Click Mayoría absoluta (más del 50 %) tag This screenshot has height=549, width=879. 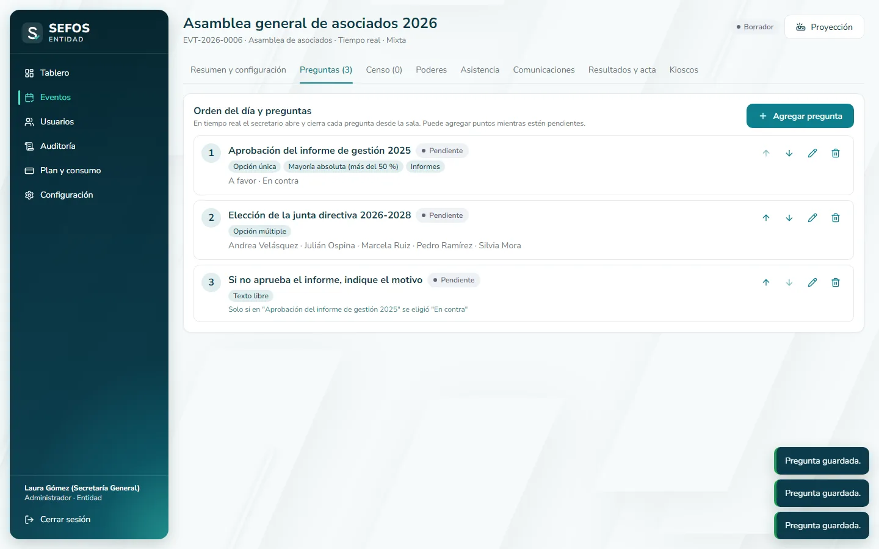tap(343, 167)
